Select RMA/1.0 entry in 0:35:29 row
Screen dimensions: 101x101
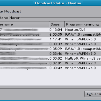(83, 49)
